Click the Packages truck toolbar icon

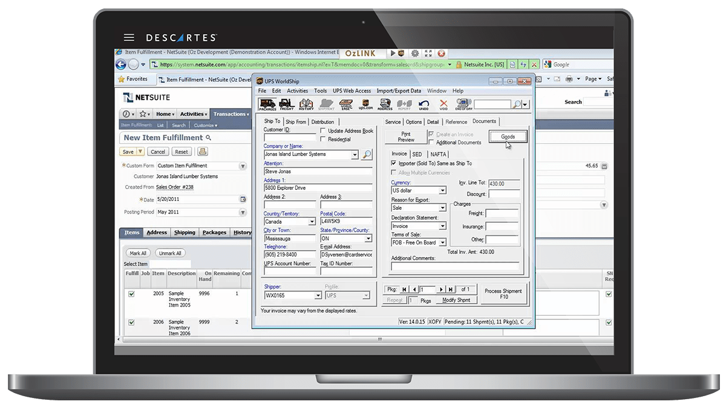tap(267, 105)
